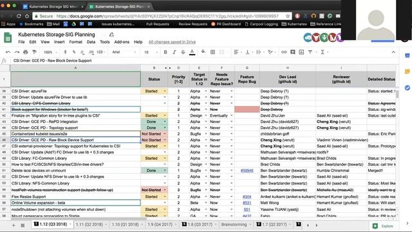Format as currency with dollar icon
This screenshot has height=232, width=412.
(x=65, y=52)
